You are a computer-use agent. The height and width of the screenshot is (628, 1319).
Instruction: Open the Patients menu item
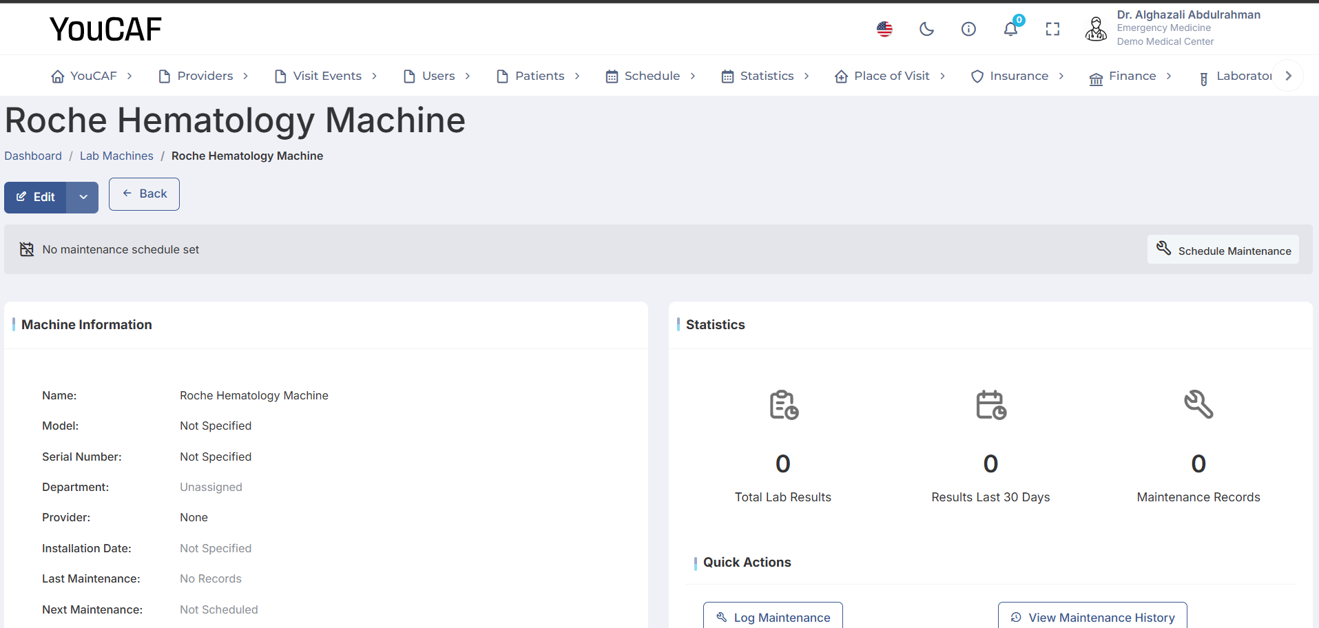539,76
